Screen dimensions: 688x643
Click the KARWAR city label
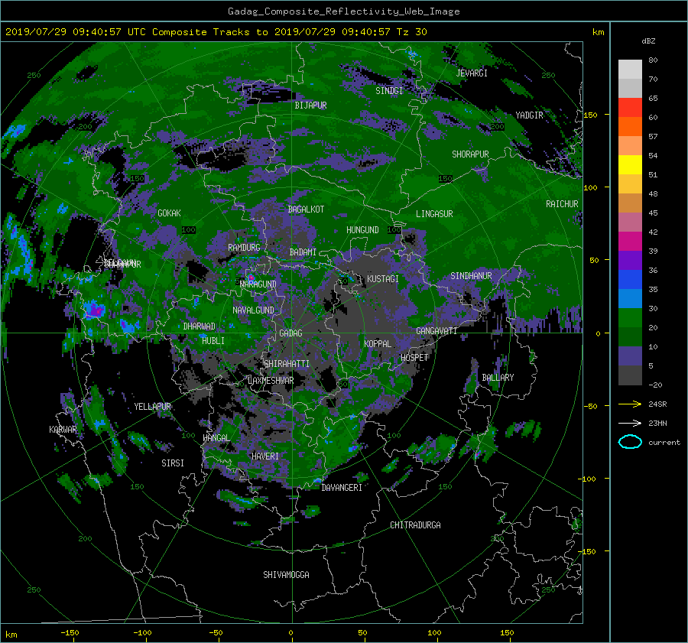pyautogui.click(x=63, y=429)
